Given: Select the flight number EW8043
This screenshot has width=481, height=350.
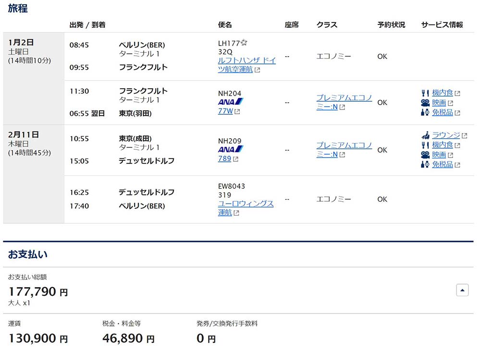Looking at the screenshot, I should 232,186.
